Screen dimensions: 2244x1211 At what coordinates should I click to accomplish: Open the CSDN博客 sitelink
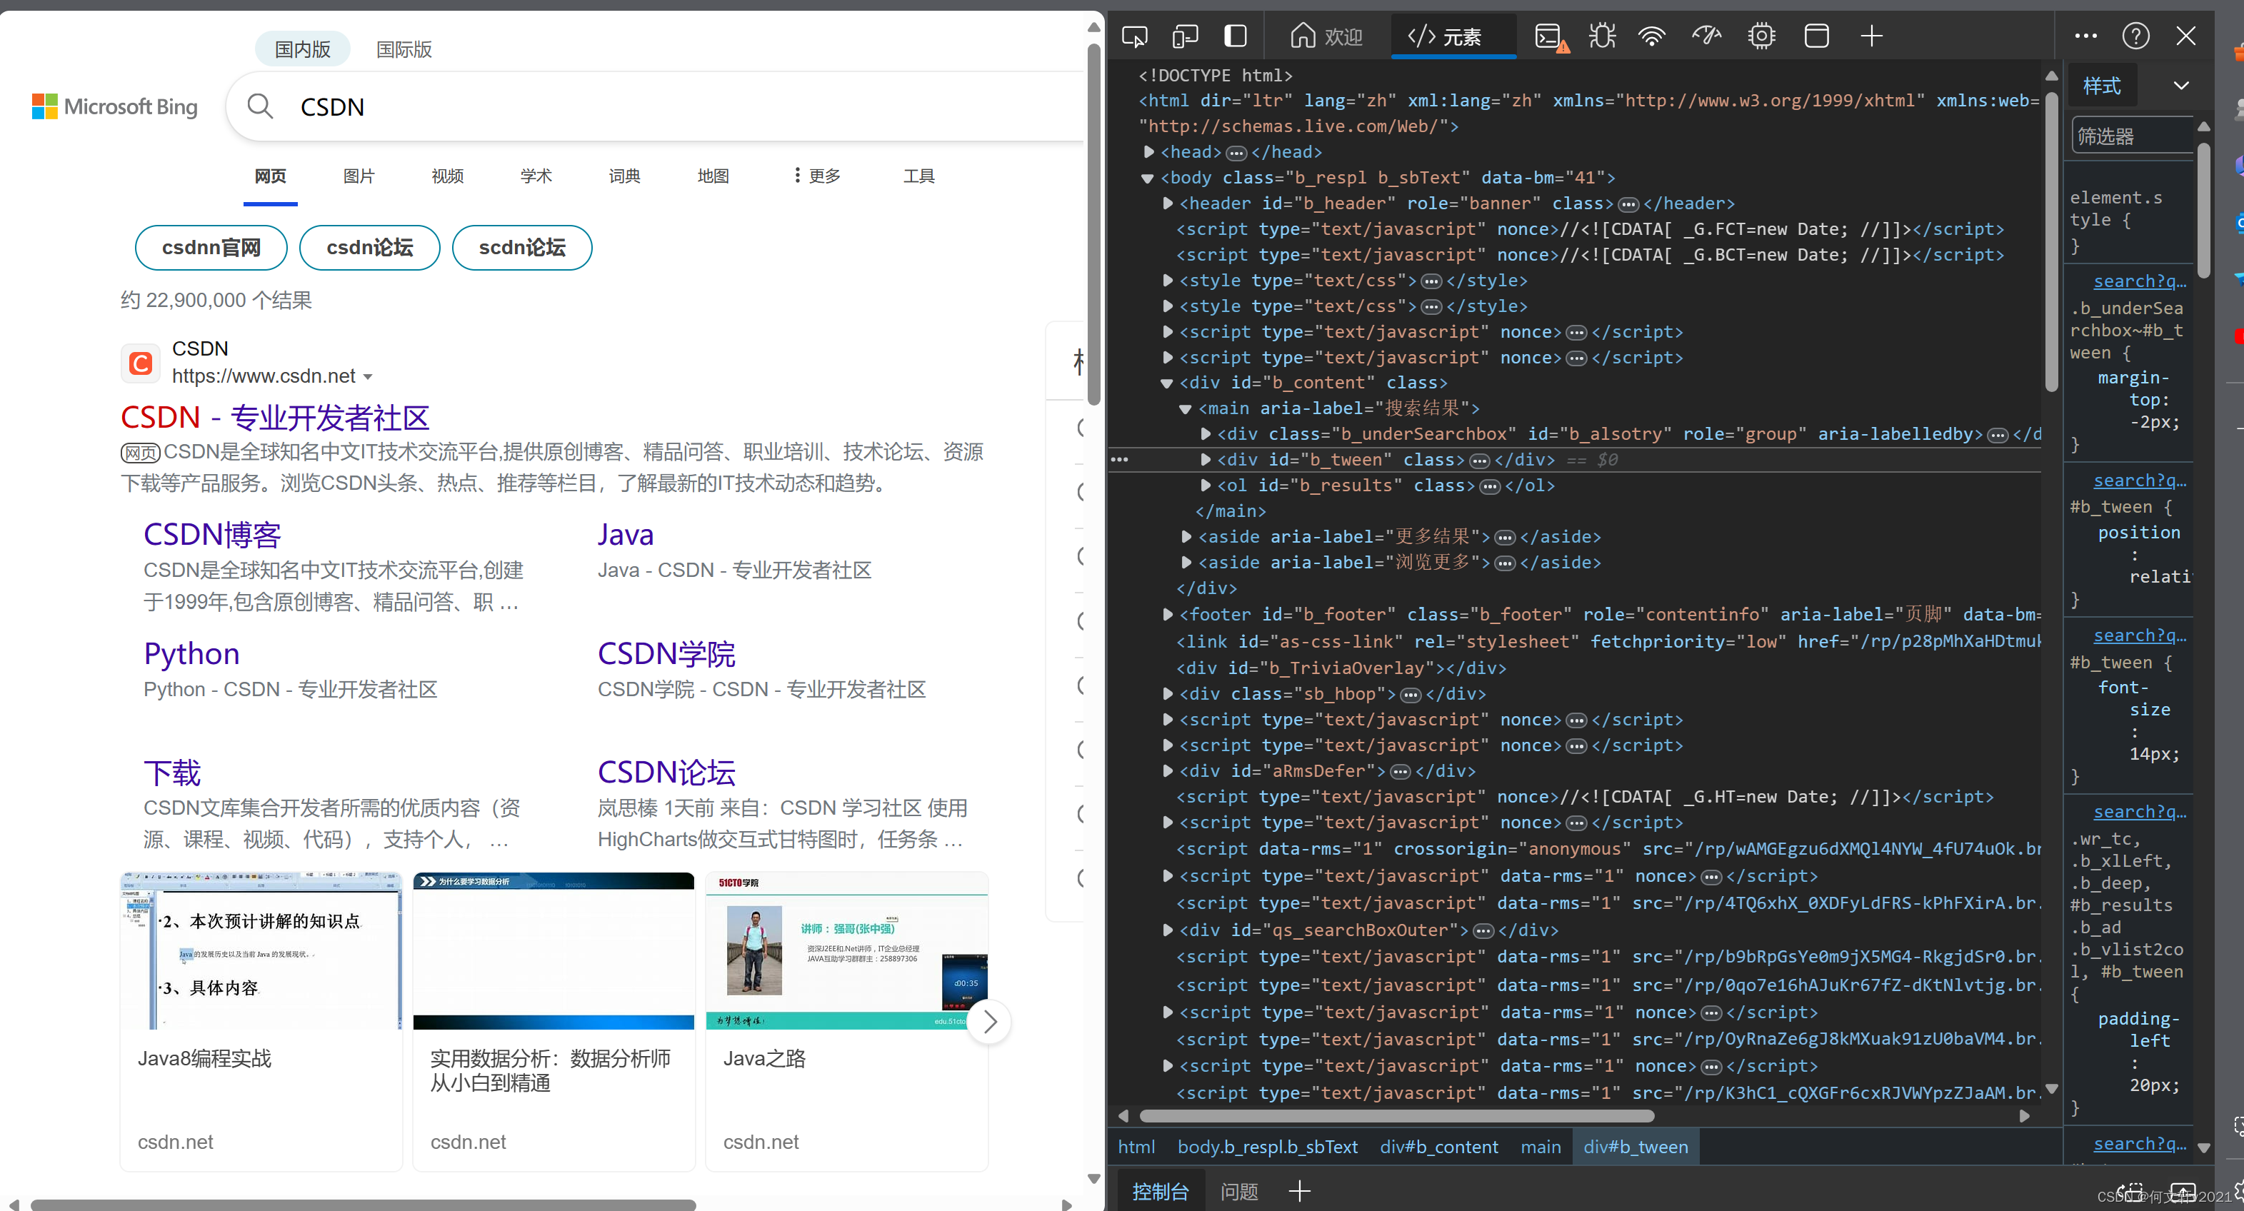[x=211, y=534]
